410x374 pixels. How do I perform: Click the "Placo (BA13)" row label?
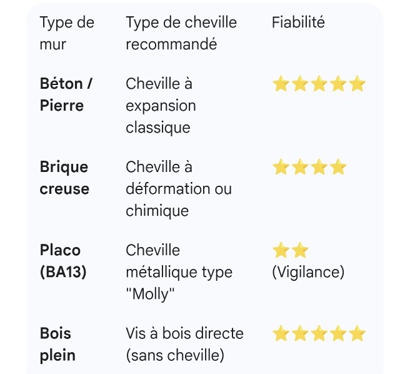63,261
